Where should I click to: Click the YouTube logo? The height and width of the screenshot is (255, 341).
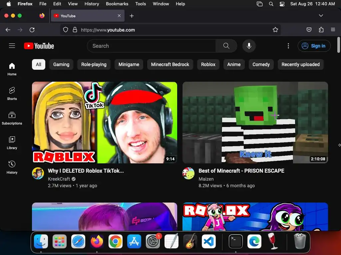[39, 46]
